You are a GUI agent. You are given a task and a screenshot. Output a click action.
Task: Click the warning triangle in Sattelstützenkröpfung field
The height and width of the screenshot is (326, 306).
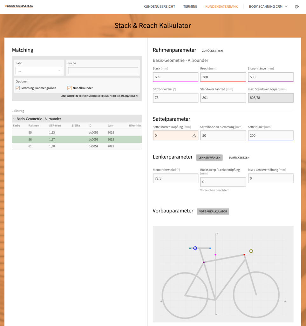click(x=194, y=136)
